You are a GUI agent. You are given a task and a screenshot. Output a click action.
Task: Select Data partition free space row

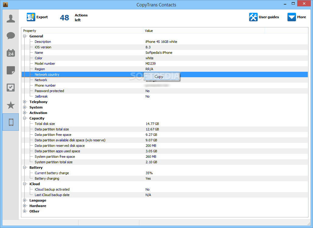(165, 135)
